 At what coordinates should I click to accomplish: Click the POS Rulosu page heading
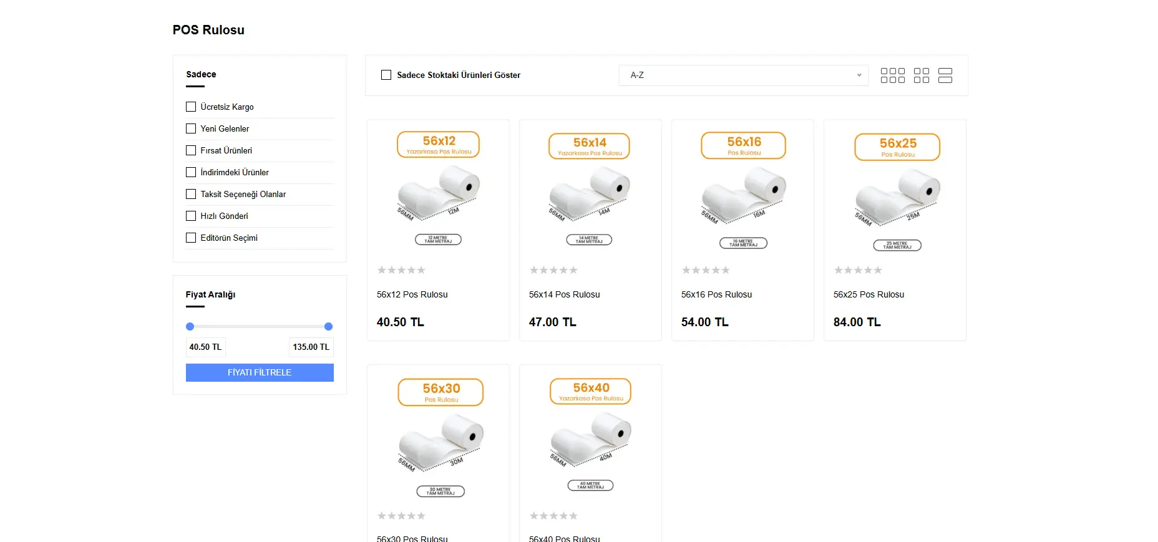click(208, 30)
